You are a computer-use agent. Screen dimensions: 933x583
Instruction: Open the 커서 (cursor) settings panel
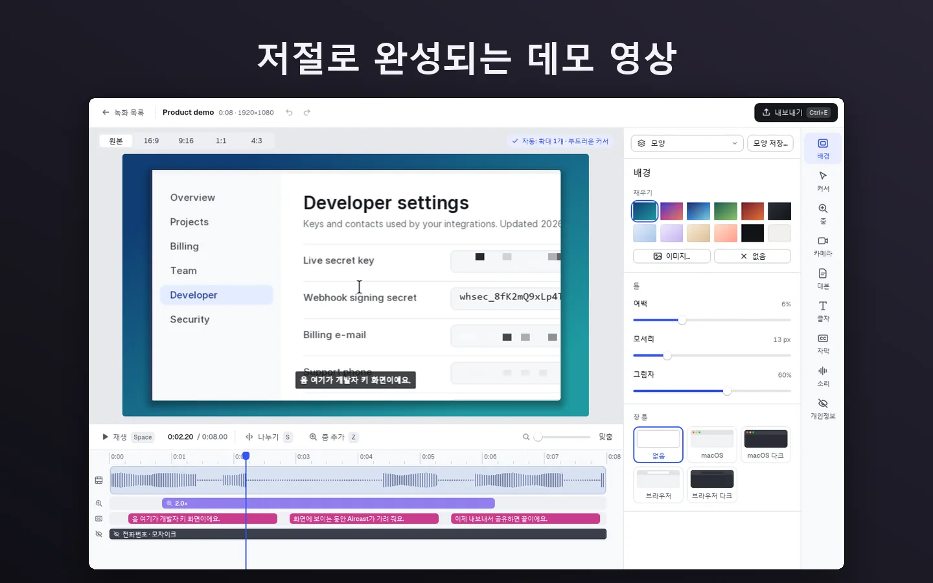click(x=823, y=181)
